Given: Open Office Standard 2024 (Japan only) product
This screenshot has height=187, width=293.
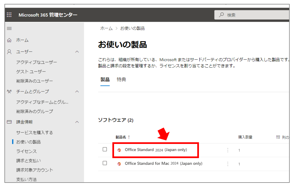Looking at the screenshot, I should click(156, 150).
